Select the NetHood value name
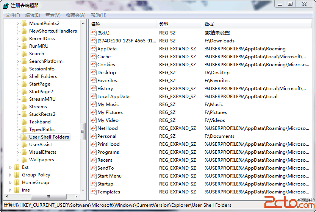This screenshot has width=316, height=212. click(x=107, y=128)
